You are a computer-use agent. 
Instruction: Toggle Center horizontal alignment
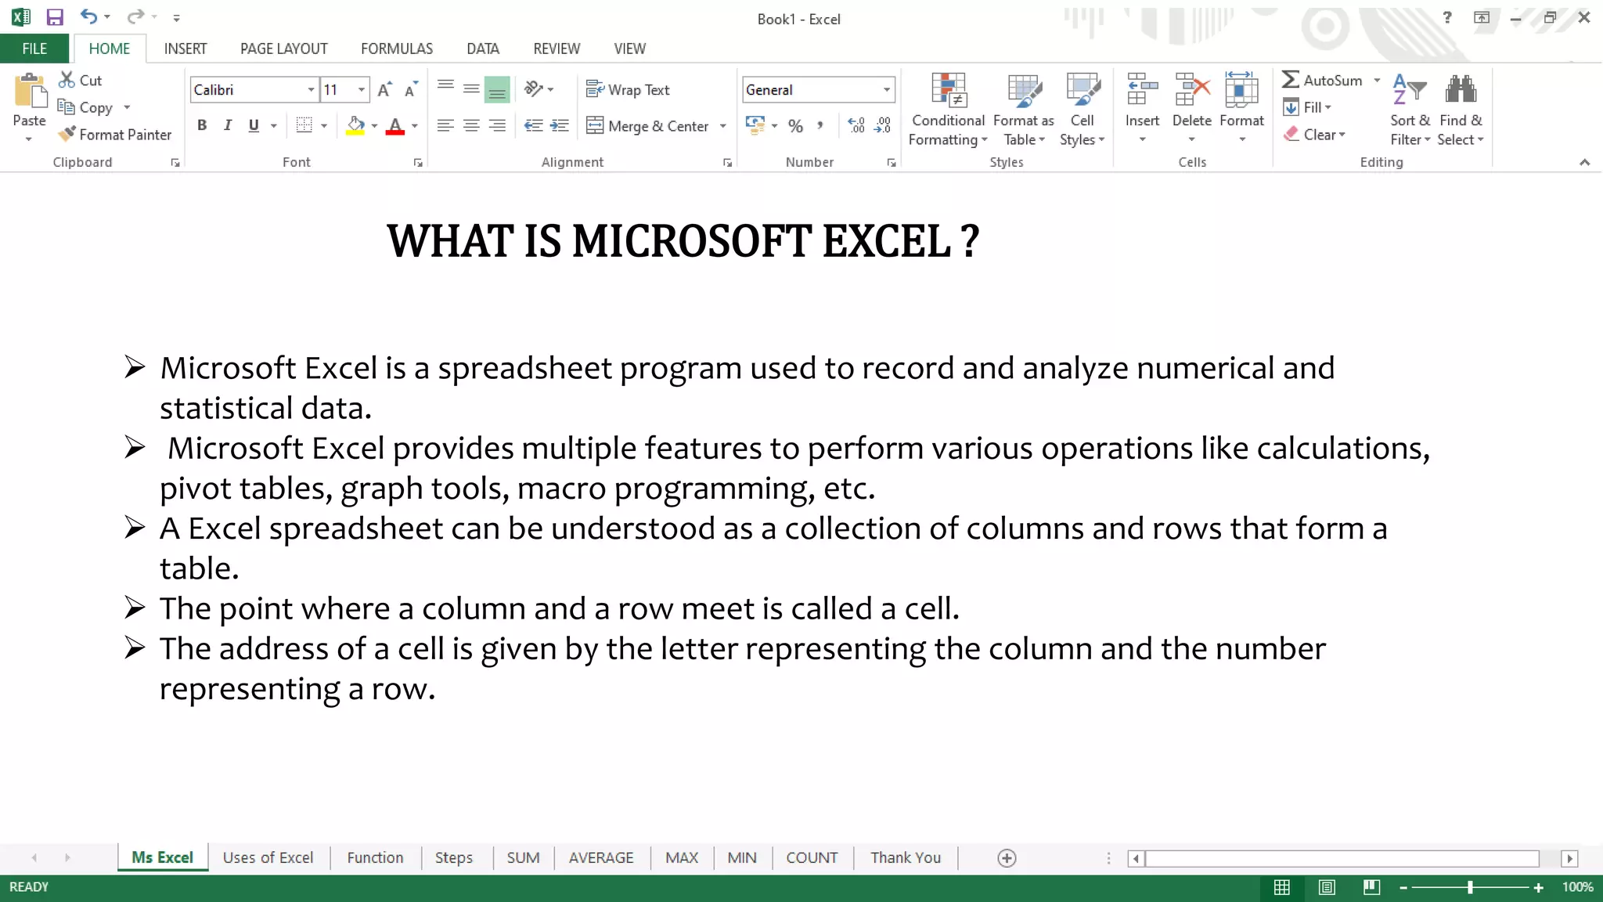471,125
